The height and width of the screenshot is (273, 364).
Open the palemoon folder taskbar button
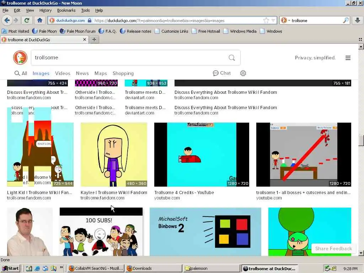tap(212, 268)
